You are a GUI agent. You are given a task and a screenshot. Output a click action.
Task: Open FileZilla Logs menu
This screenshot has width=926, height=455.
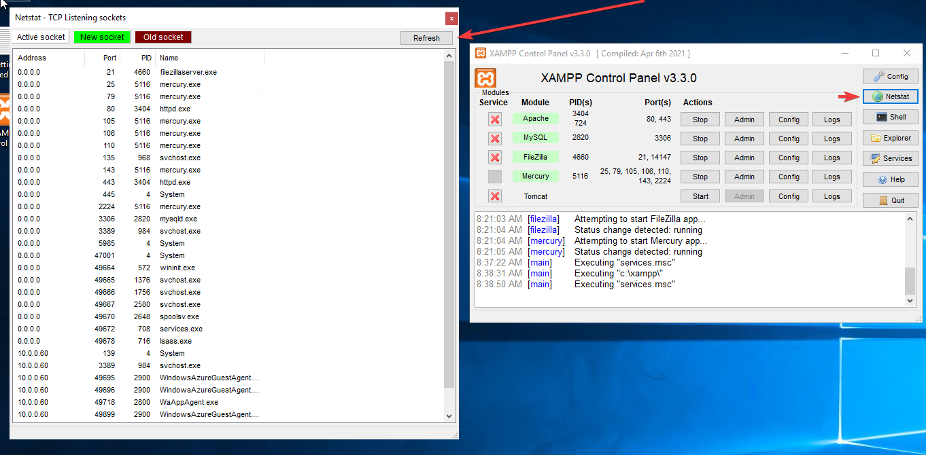[x=832, y=158]
